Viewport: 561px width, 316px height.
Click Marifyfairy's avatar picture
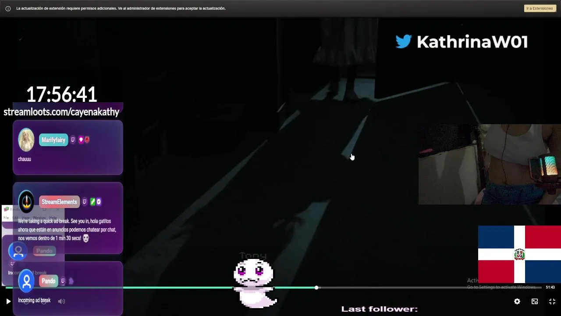click(x=26, y=140)
